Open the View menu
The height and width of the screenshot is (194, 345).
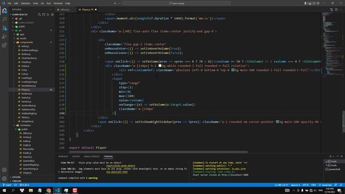coord(36,3)
